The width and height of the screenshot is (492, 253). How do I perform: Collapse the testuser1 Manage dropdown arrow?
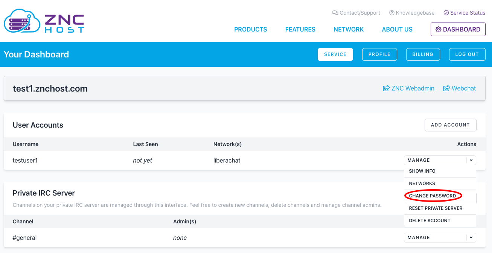[471, 160]
